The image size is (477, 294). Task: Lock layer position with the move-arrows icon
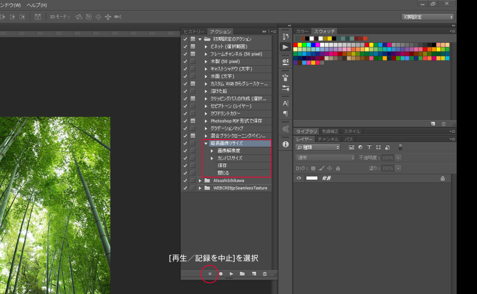click(329, 168)
